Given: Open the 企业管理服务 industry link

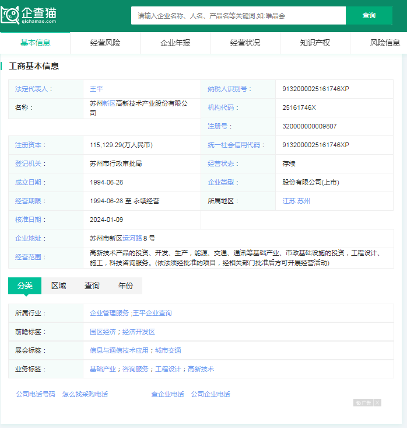Looking at the screenshot, I should 109,313.
